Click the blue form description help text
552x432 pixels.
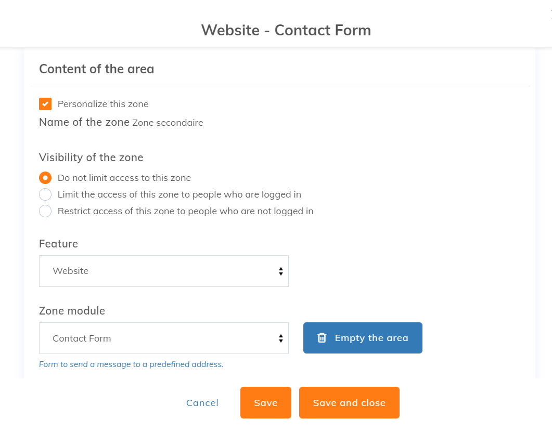coord(131,364)
